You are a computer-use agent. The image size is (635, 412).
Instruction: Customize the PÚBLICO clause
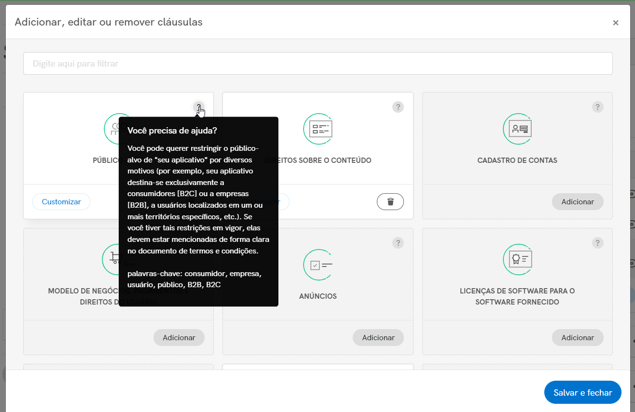pyautogui.click(x=61, y=201)
